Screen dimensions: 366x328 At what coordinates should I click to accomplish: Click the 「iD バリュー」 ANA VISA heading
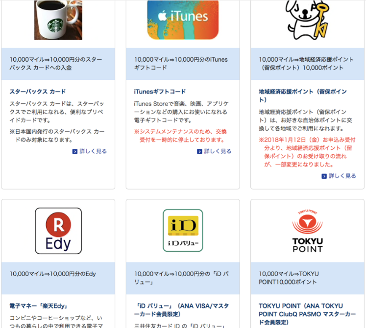point(181,310)
